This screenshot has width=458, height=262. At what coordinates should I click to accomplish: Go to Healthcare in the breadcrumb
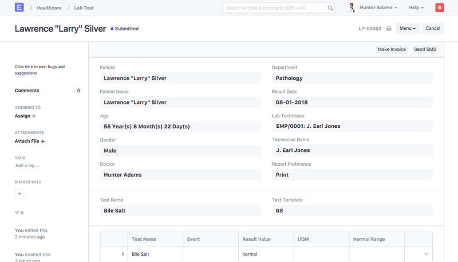click(49, 8)
